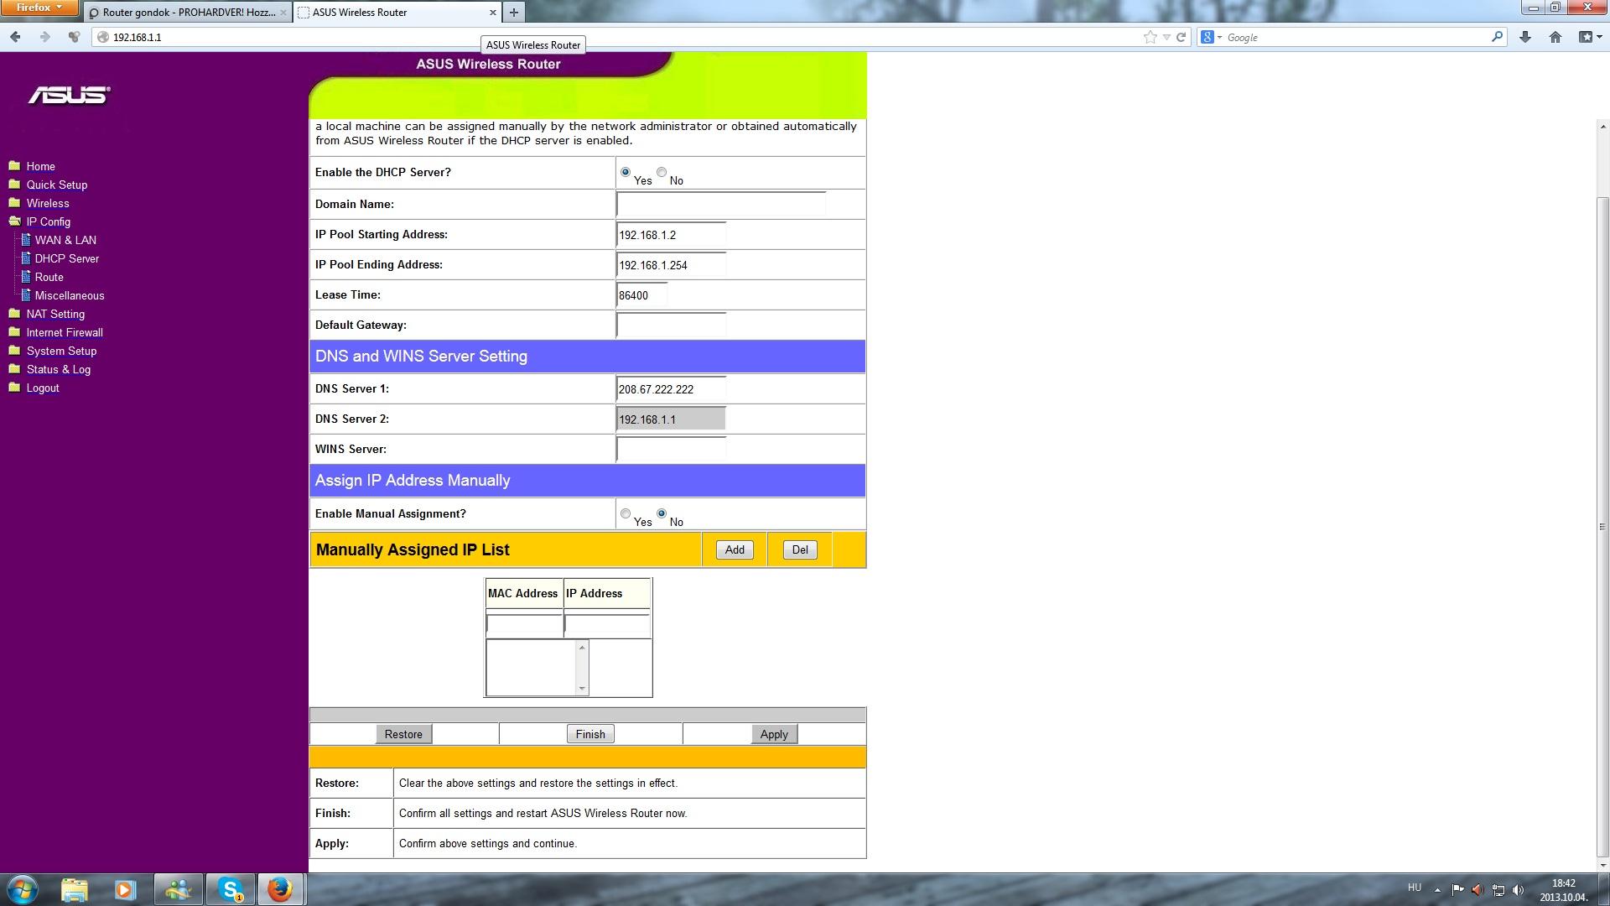
Task: Focus the manual IP Address entry field
Action: tap(607, 624)
